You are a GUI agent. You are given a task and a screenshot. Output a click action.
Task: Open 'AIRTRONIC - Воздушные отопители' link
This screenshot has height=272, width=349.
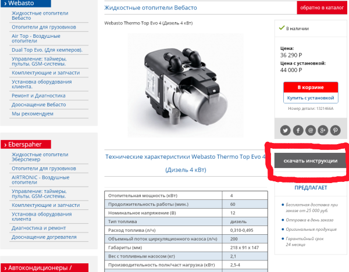pyautogui.click(x=40, y=180)
